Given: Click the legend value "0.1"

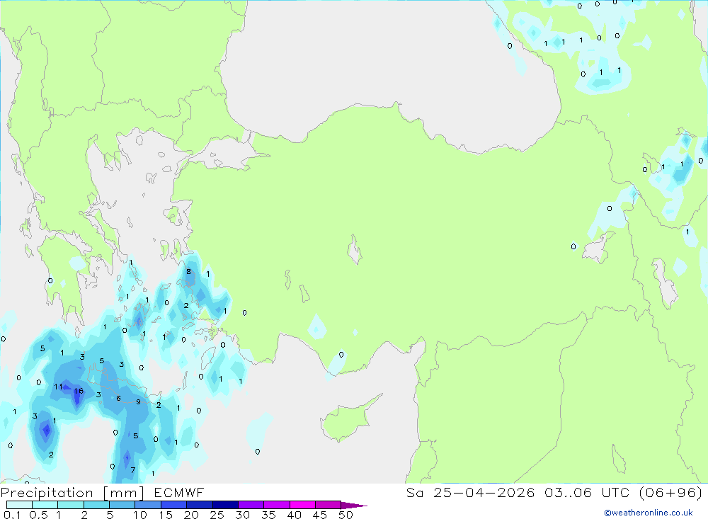Looking at the screenshot, I should click(x=12, y=515).
